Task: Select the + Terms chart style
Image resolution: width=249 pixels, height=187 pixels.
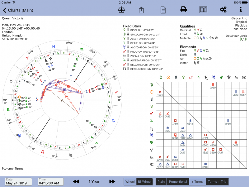Action: point(197,182)
